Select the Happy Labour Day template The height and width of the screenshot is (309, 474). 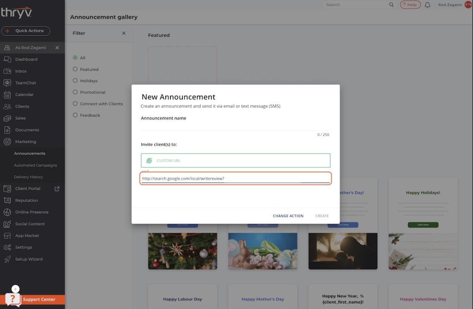[183, 297]
